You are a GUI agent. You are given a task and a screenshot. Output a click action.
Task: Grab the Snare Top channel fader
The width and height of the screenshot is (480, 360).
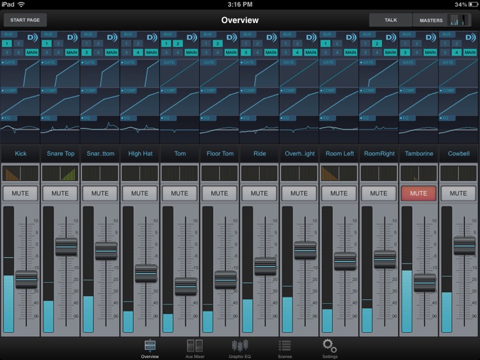(x=66, y=247)
